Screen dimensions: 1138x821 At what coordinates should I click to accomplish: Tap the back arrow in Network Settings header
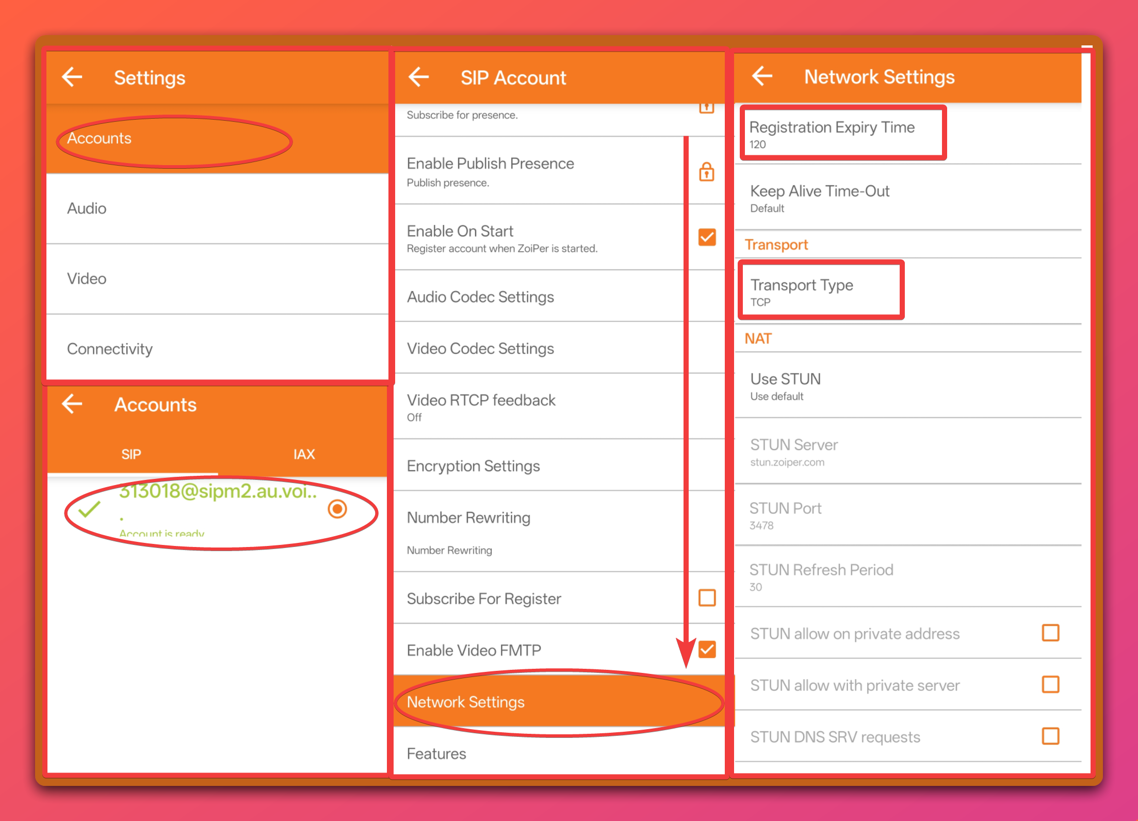click(762, 76)
